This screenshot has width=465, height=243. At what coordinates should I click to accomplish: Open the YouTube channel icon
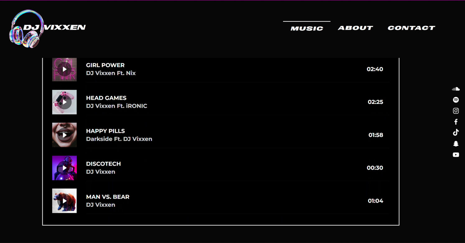tap(456, 155)
